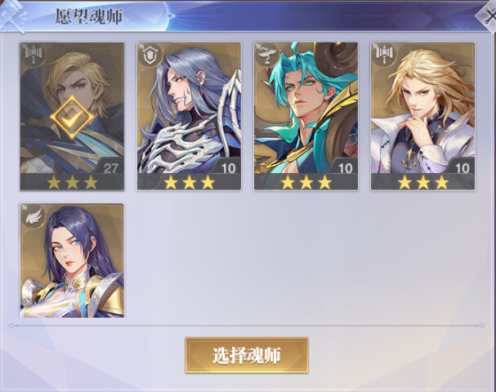Viewport: 496px width, 392px height.
Task: Click star rating under teal-haired hero
Action: (306, 182)
